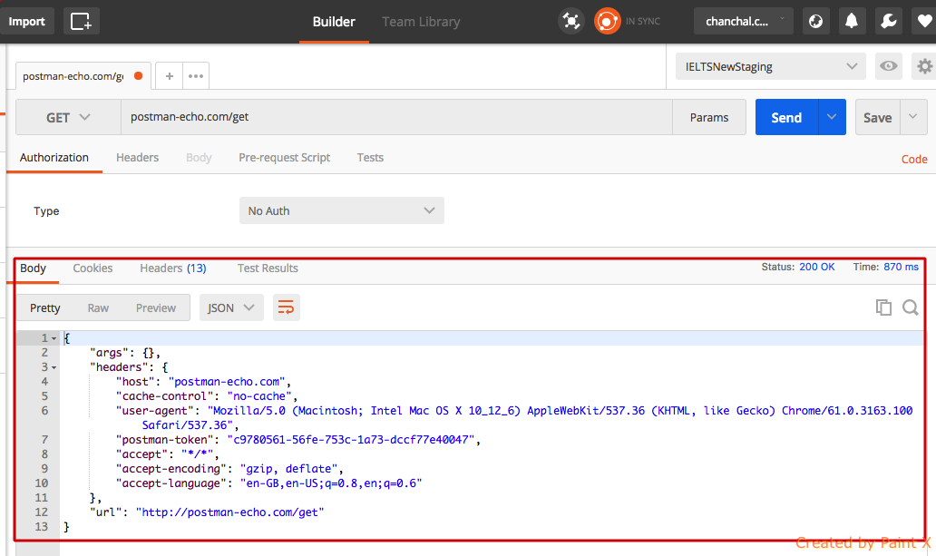
Task: Click the Code link
Action: (x=913, y=159)
